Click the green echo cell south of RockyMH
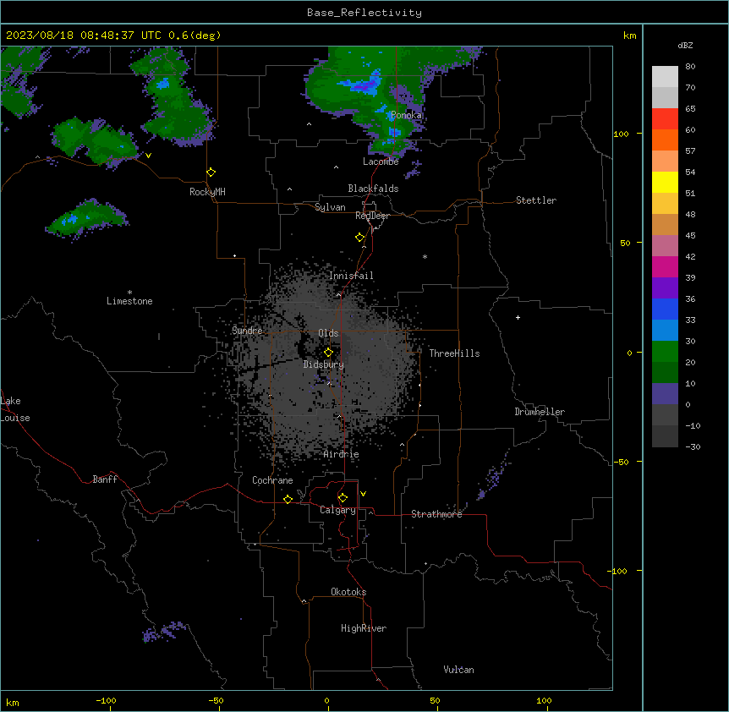Image resolution: width=729 pixels, height=712 pixels. pyautogui.click(x=86, y=217)
